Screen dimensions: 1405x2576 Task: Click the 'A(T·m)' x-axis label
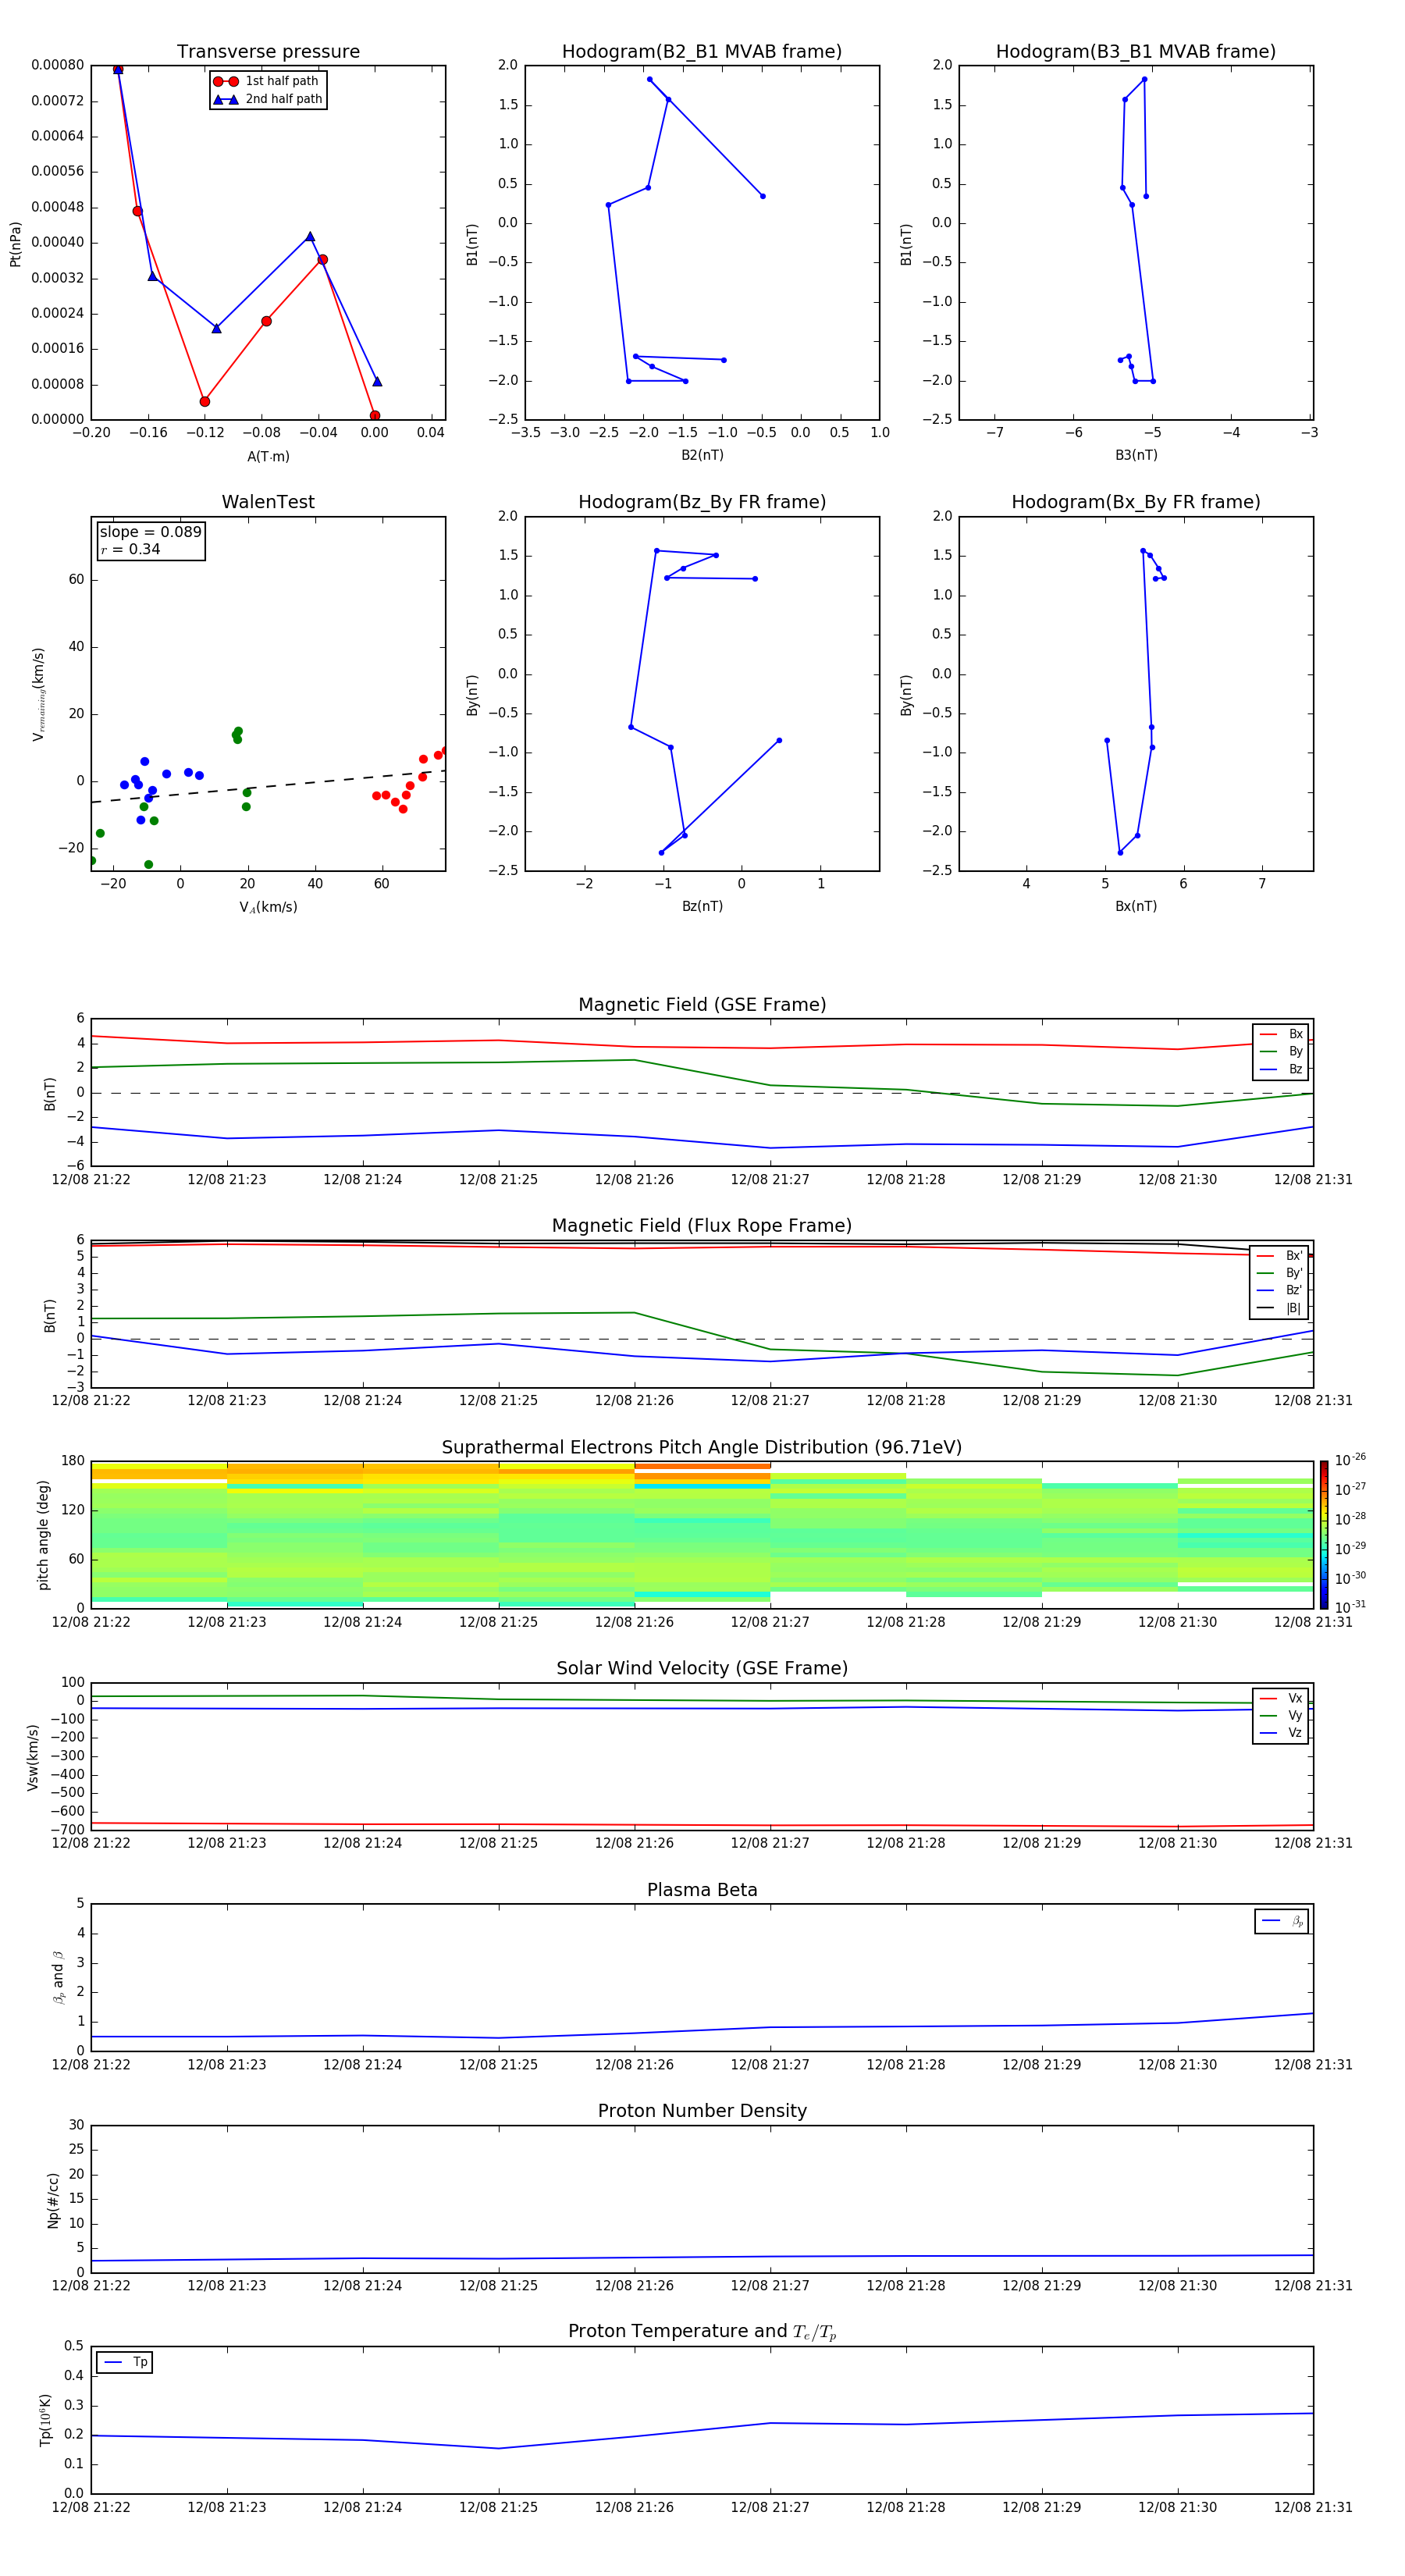[268, 456]
